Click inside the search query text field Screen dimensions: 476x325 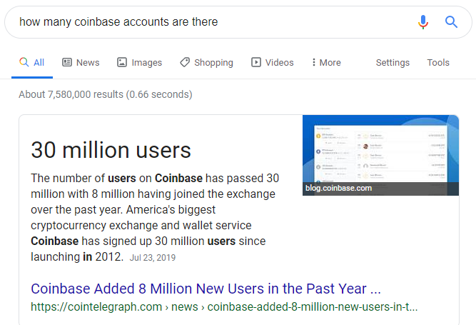213,22
